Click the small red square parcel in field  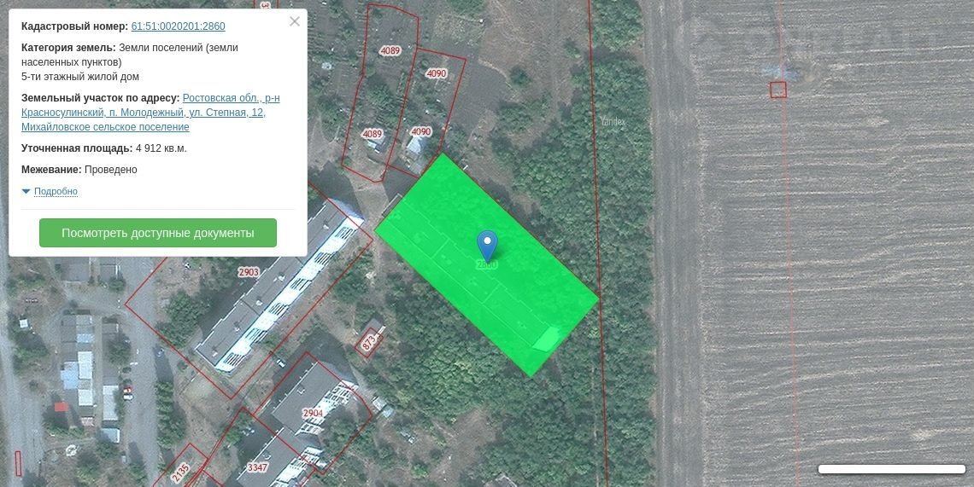[x=777, y=90]
